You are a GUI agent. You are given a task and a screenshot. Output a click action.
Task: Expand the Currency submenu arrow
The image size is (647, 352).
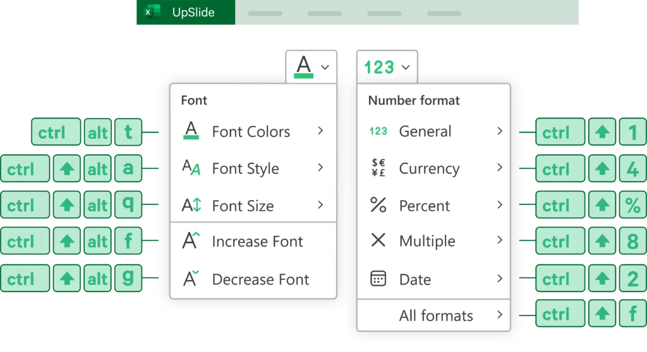coord(500,168)
